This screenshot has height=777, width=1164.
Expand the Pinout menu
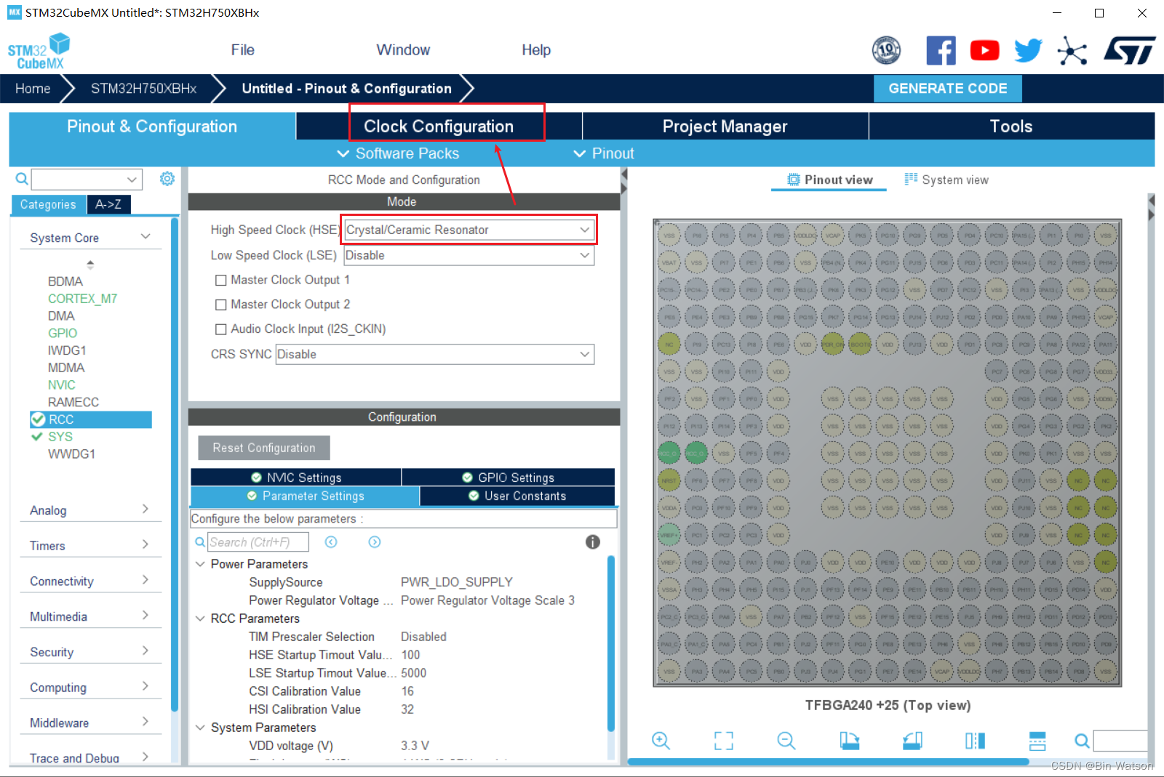(604, 153)
